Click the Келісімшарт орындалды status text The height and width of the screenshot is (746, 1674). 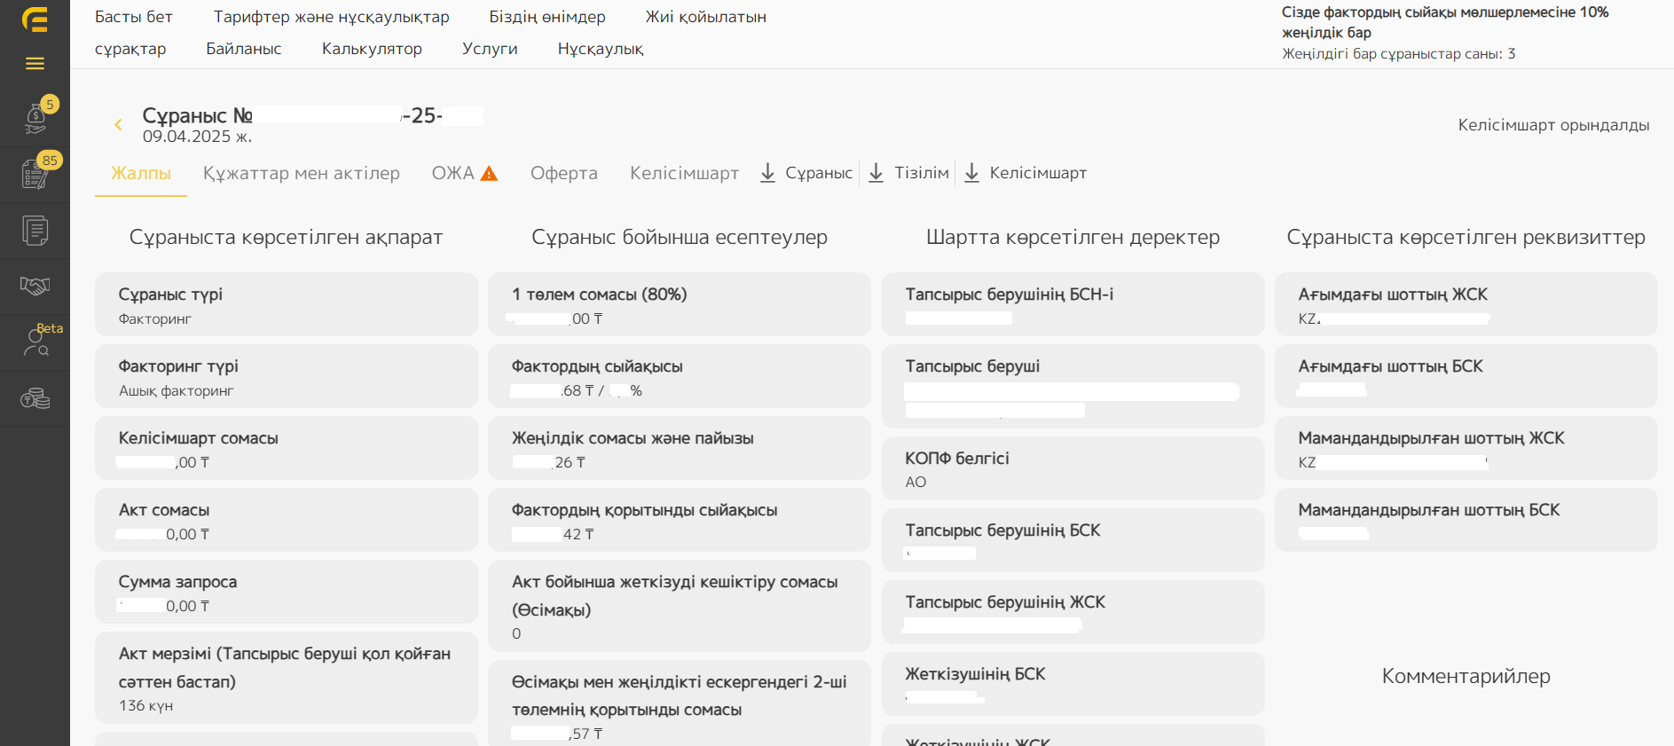[1553, 125]
